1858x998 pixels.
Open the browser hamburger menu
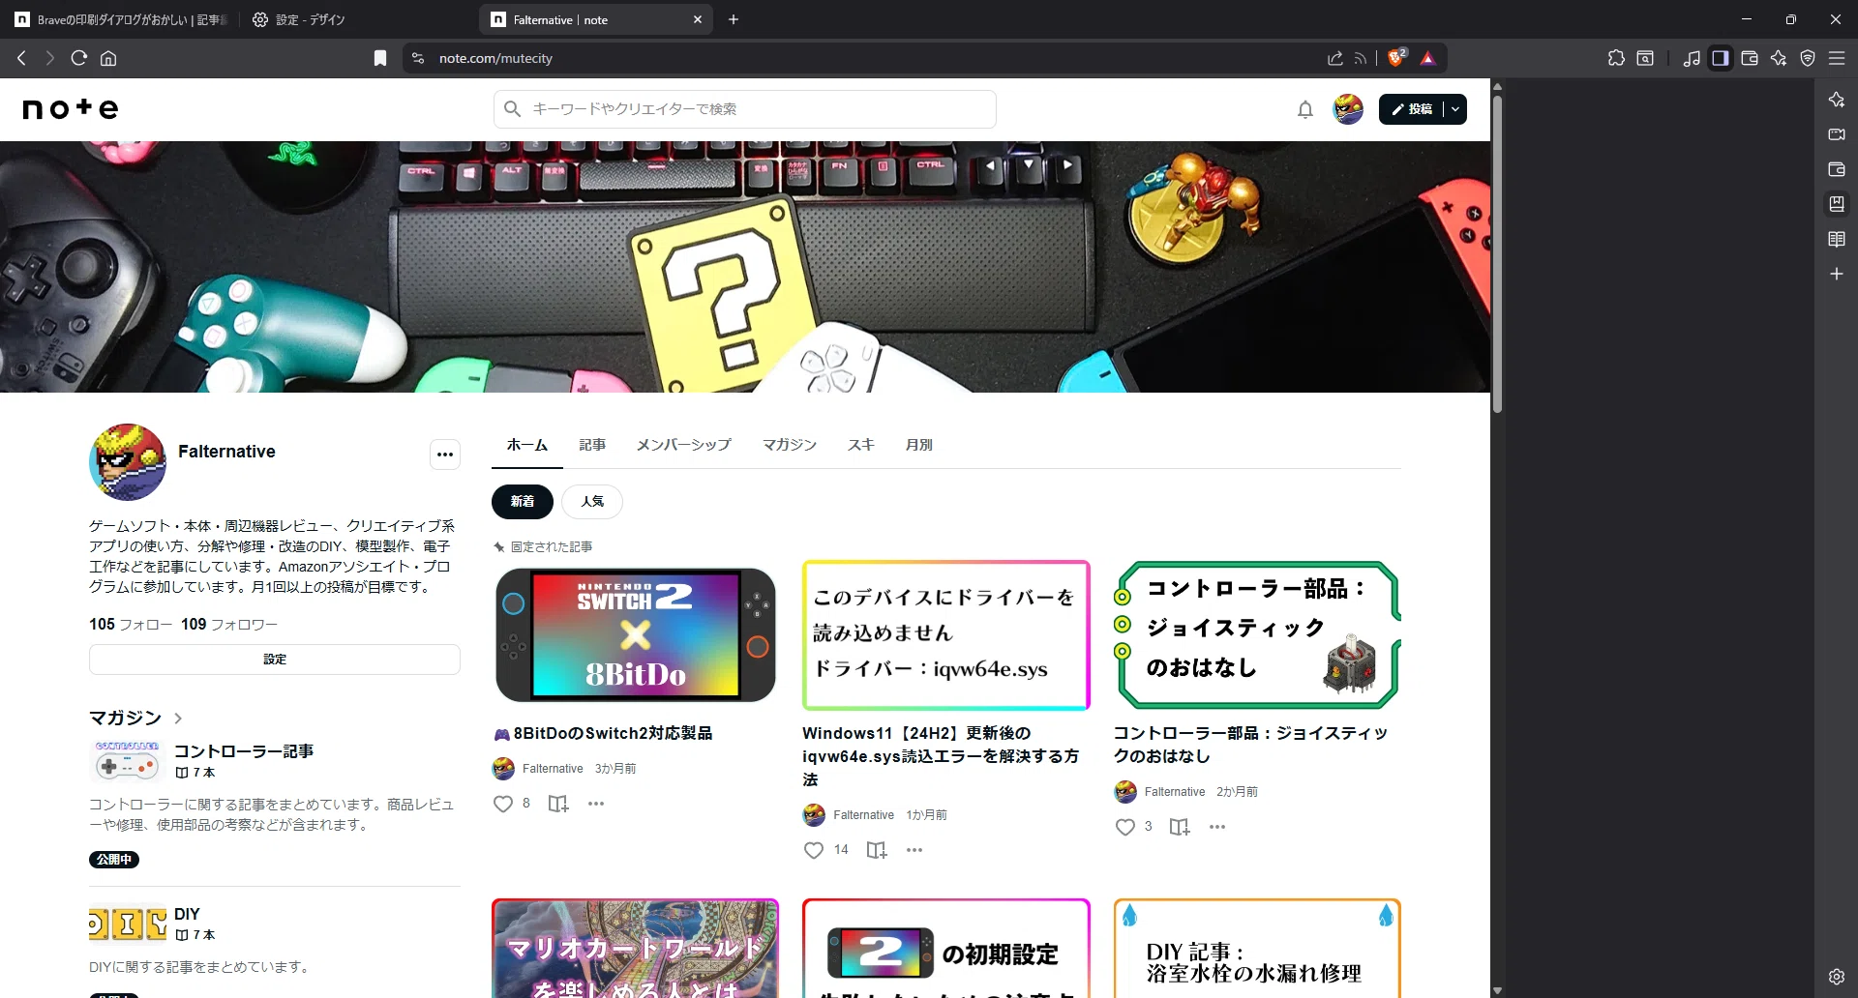(x=1837, y=58)
